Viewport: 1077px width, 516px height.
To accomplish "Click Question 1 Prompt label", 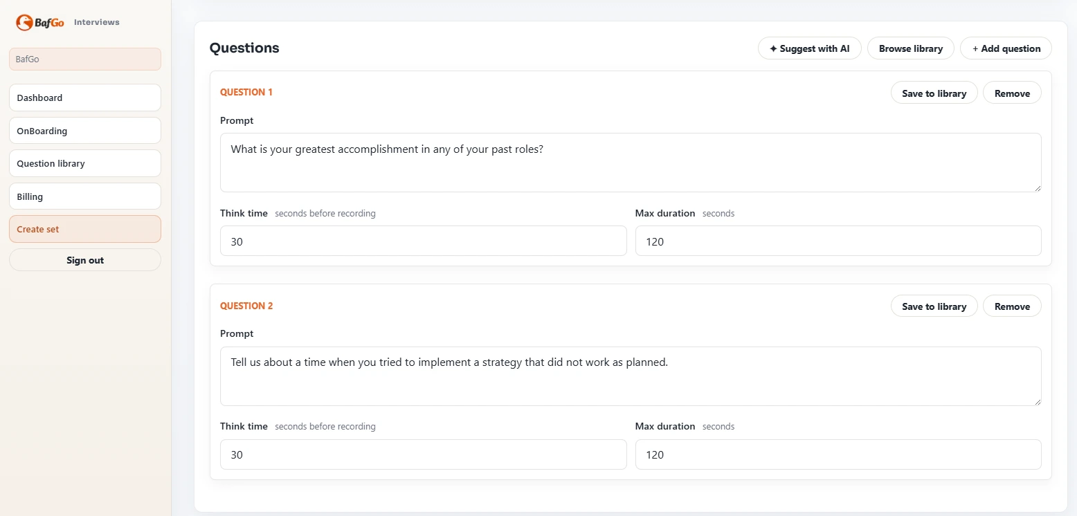I will [x=237, y=120].
